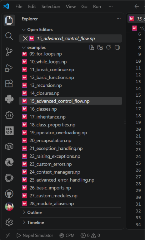
Task: Close 15_advanced_control_flow.np in Open Editors
Action: point(25,38)
